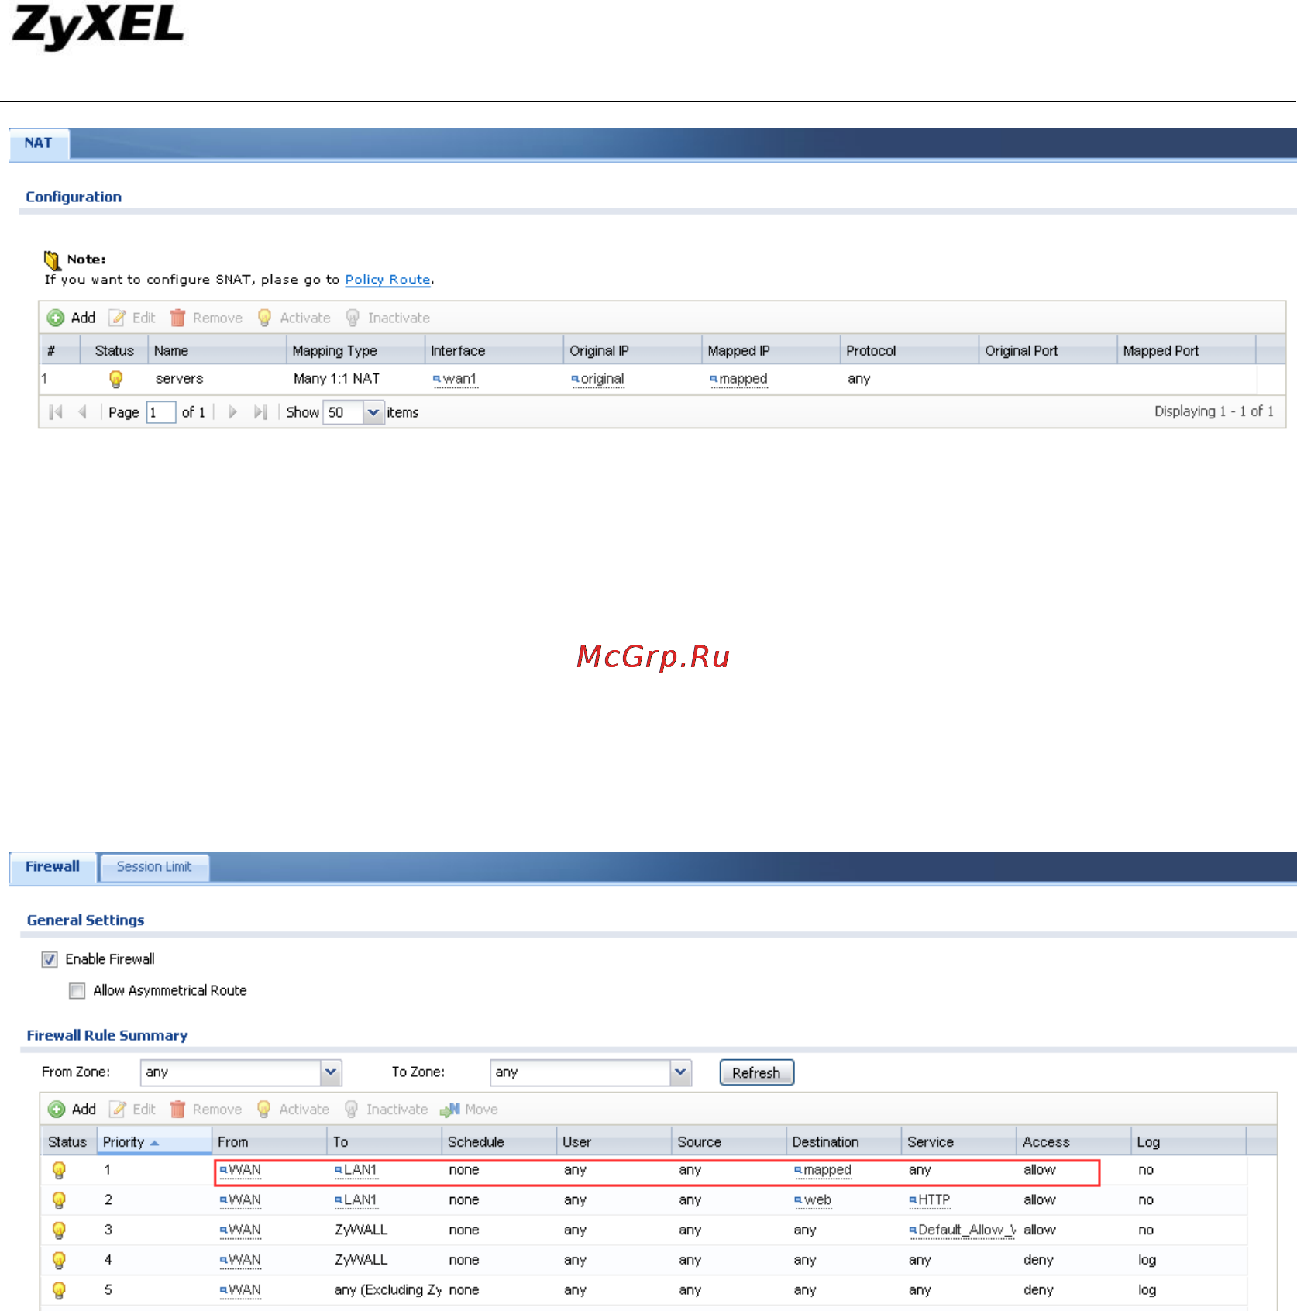
Task: Sort firewall rules by Priority column
Action: [153, 1142]
